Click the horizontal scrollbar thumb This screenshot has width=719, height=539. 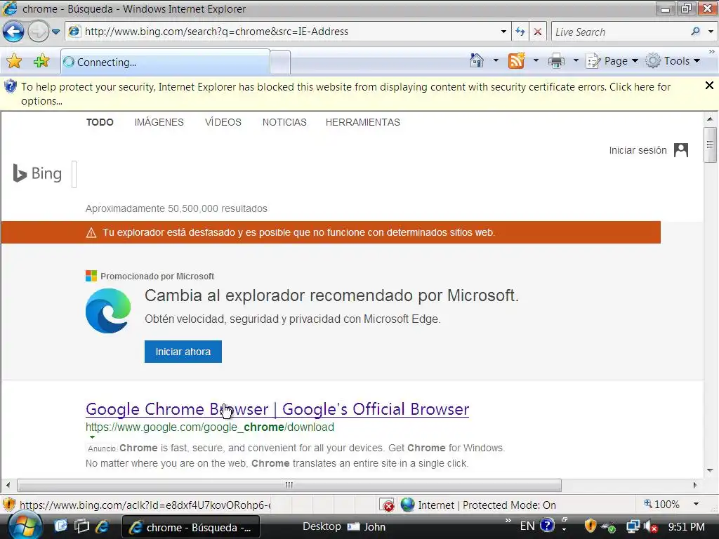289,485
